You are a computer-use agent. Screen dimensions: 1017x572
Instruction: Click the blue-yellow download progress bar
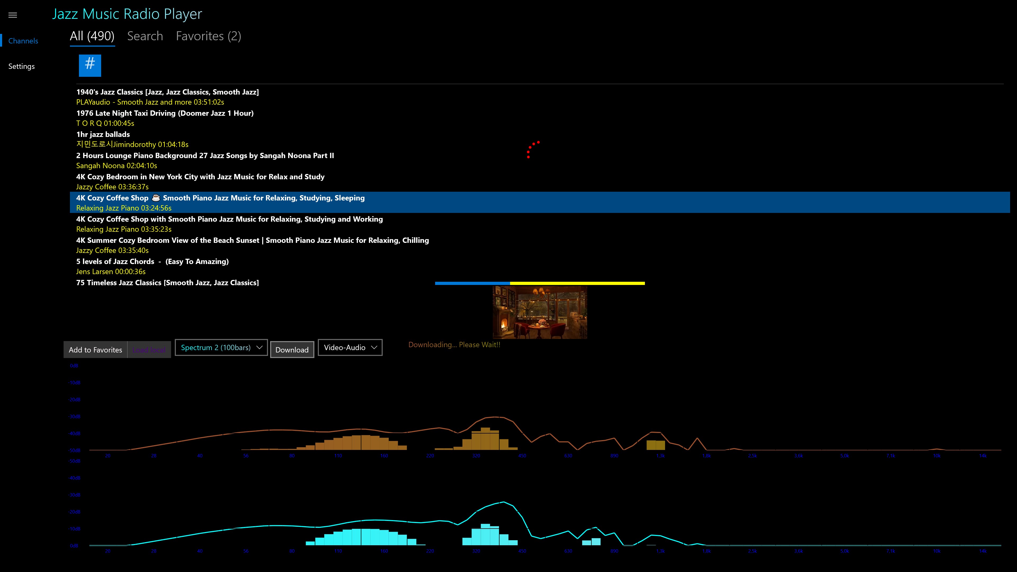(x=540, y=283)
